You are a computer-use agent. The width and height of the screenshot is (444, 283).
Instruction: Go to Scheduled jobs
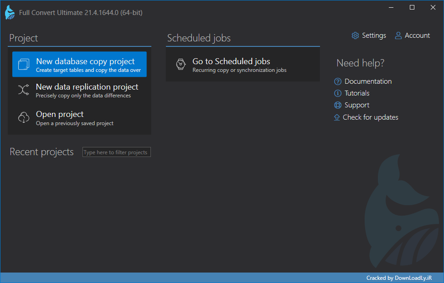click(x=243, y=65)
